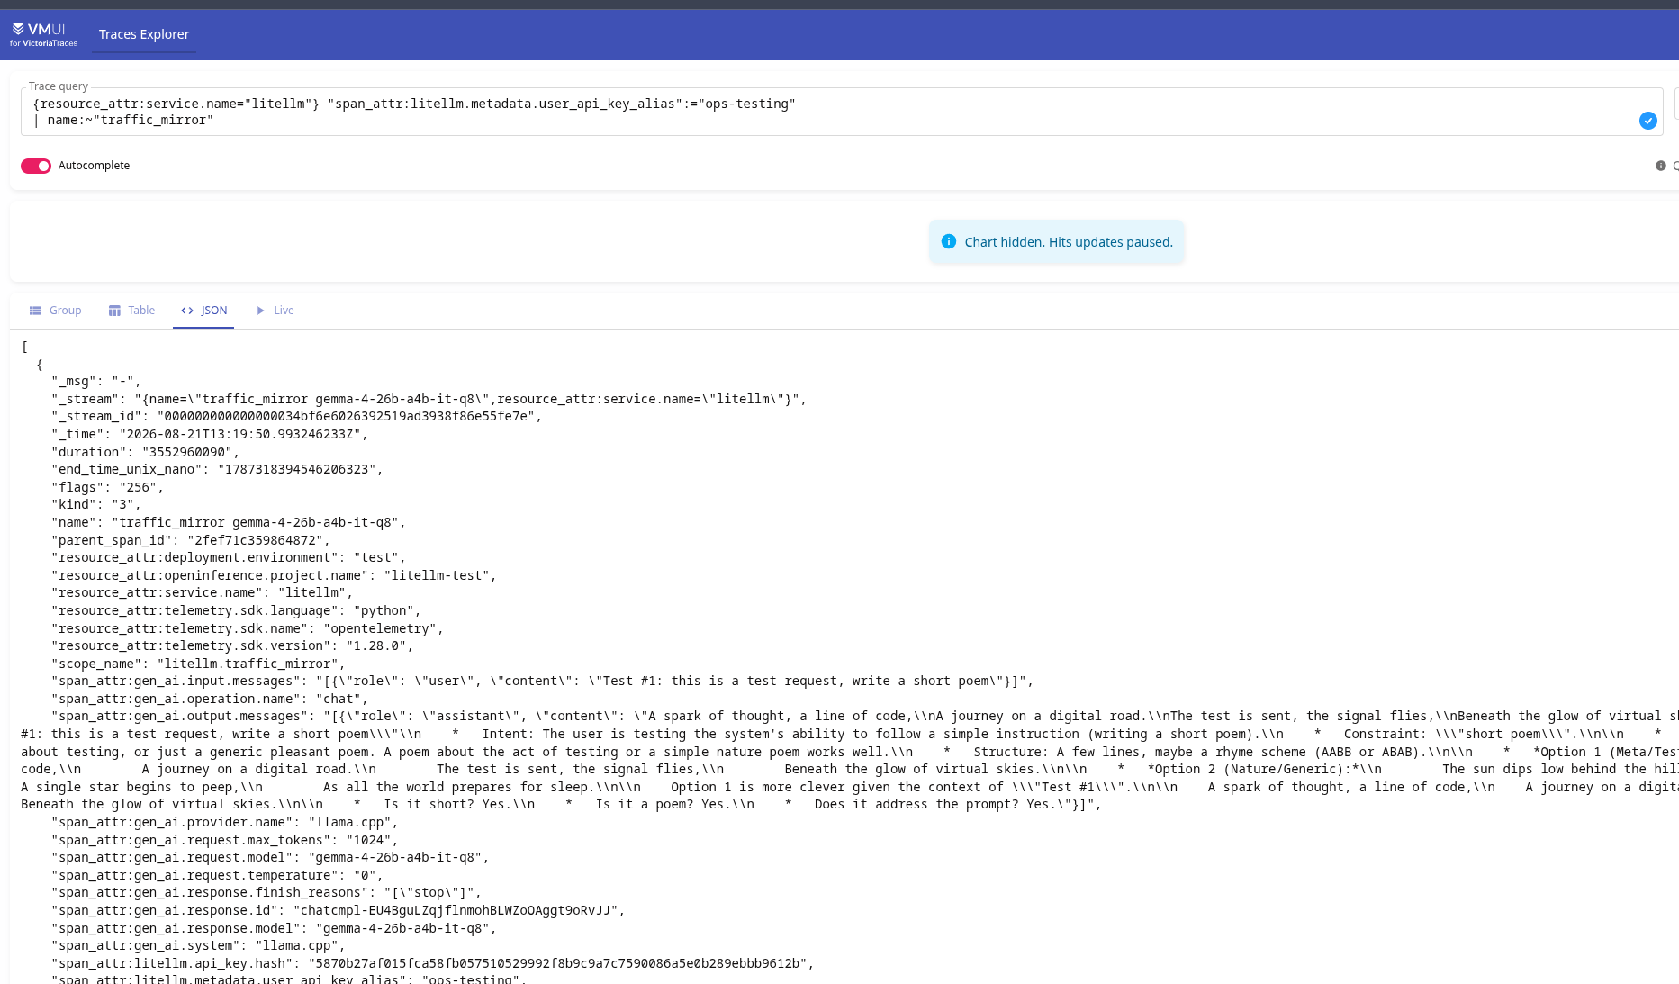Click the telemetry.sdk.language "python" line
The image size is (1679, 984).
pos(236,610)
